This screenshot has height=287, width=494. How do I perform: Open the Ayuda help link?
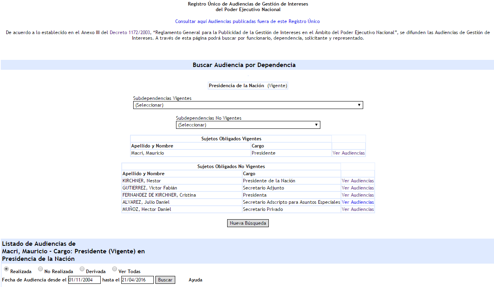click(x=195, y=280)
